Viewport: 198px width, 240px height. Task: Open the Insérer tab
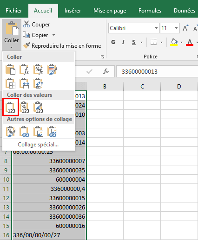pos(73,11)
